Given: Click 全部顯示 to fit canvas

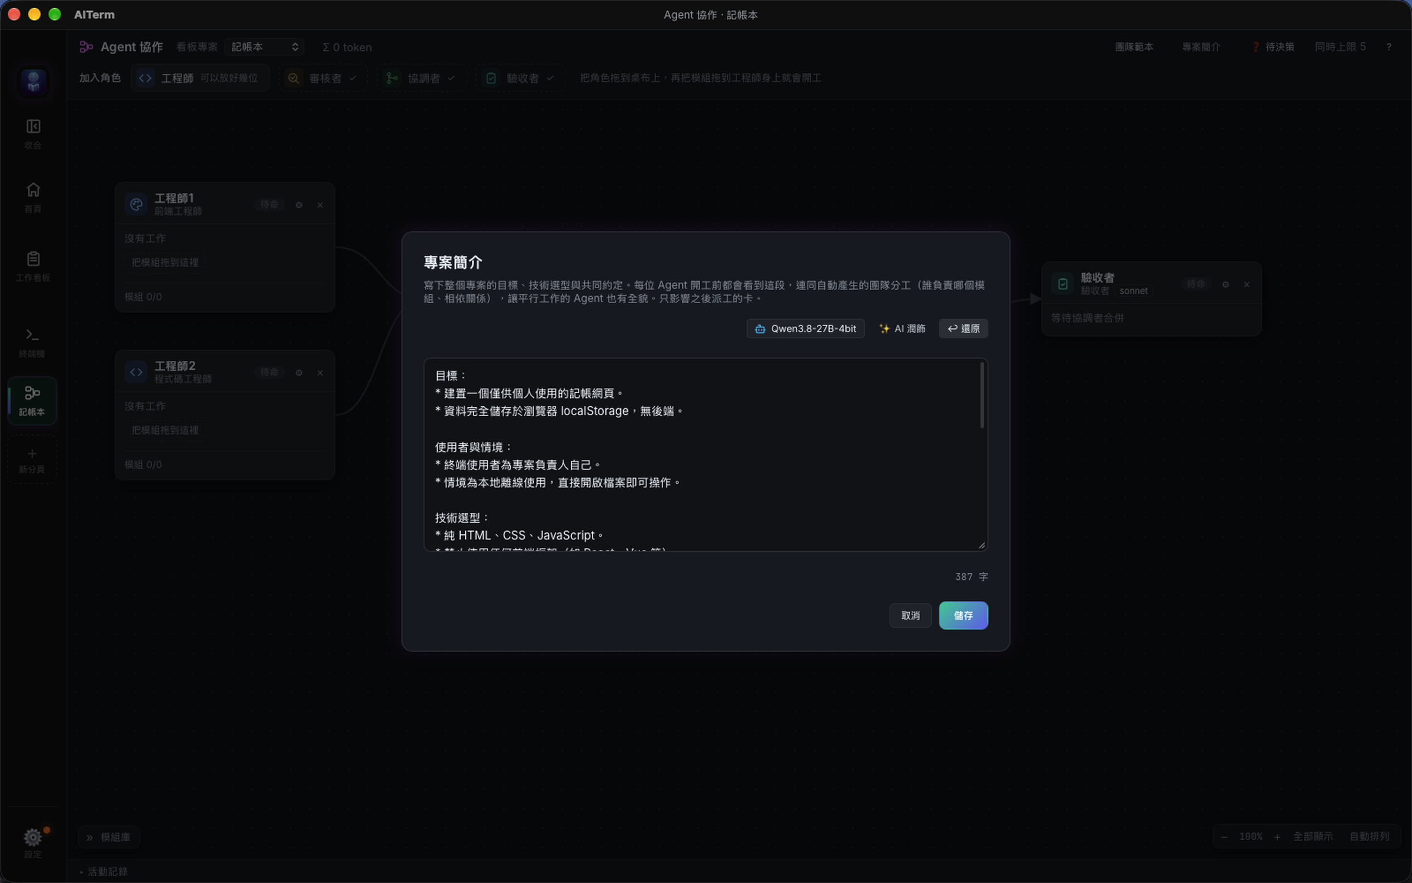Looking at the screenshot, I should tap(1313, 836).
